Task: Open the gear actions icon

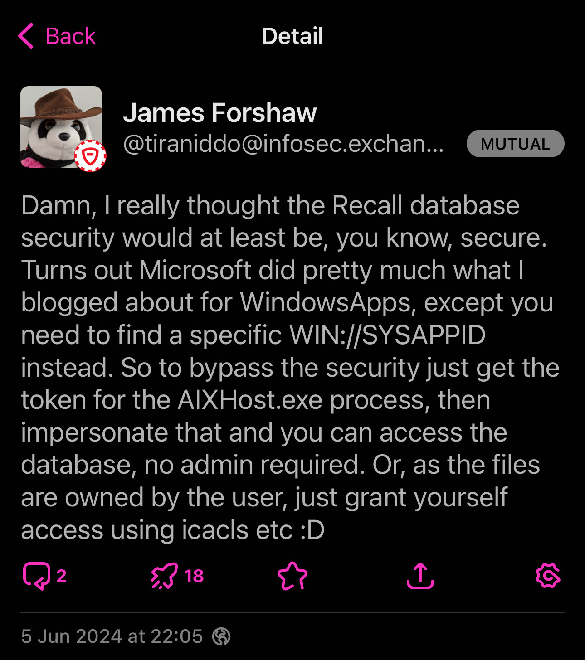Action: 548,576
